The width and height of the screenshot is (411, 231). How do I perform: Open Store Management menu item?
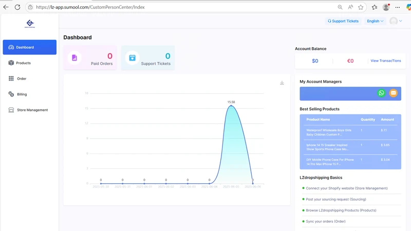(x=30, y=110)
